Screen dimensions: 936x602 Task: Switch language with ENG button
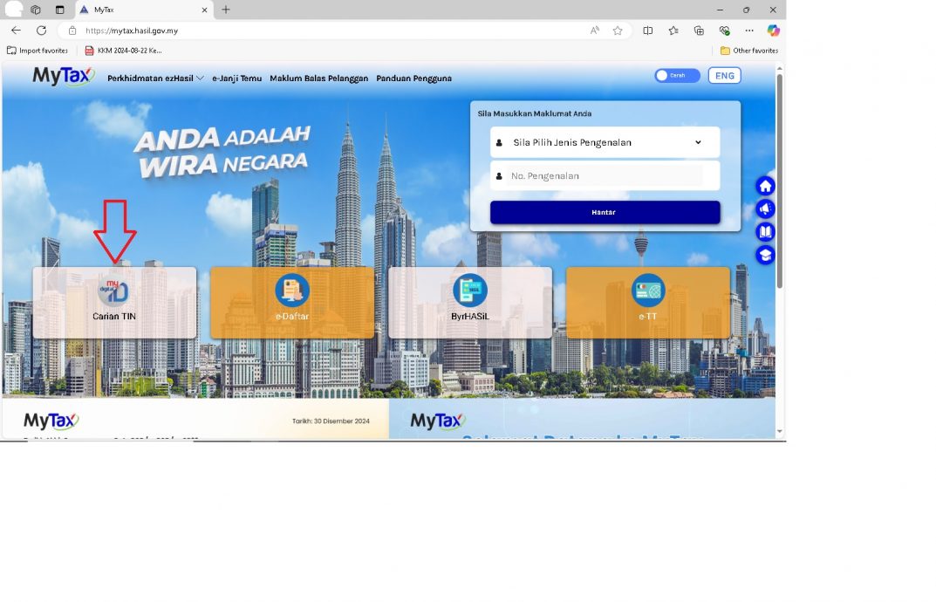click(x=724, y=76)
